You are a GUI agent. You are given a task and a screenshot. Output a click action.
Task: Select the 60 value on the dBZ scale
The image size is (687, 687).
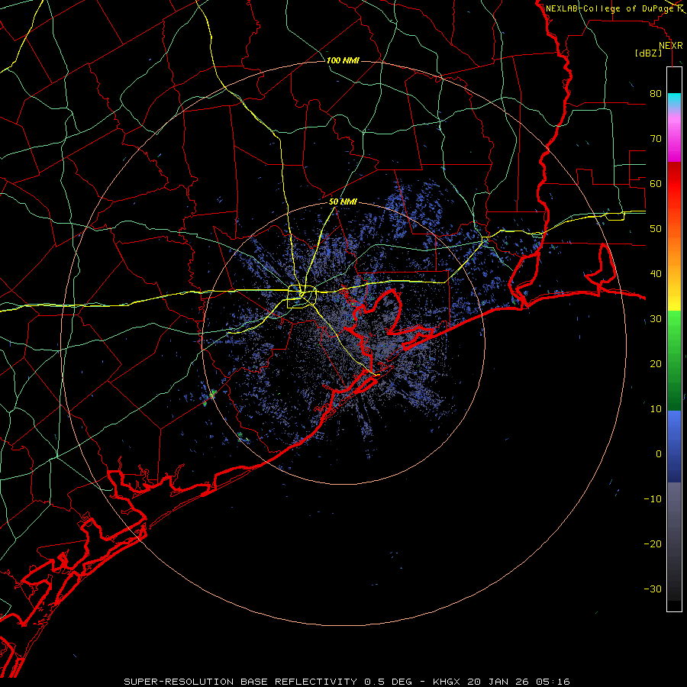656,183
